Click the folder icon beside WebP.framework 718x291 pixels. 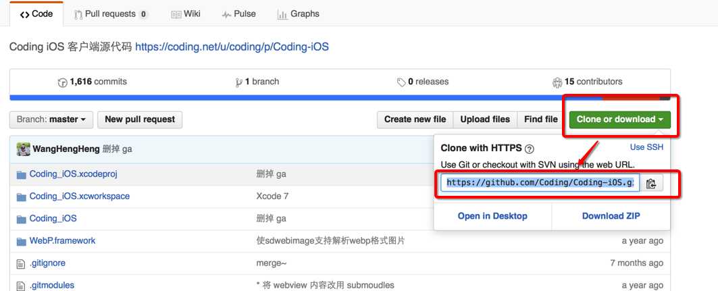point(21,241)
